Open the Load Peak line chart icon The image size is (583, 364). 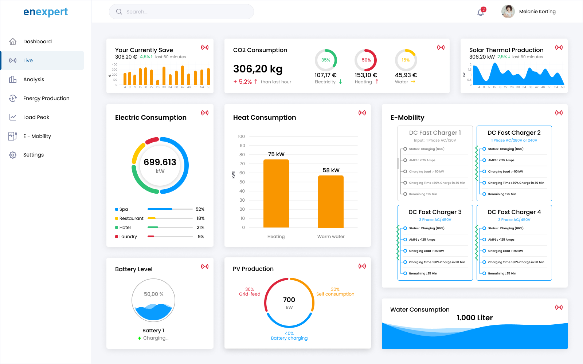click(x=13, y=117)
